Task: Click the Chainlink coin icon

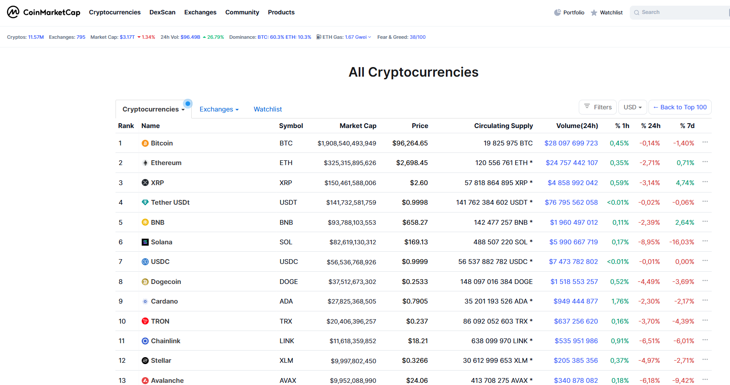Action: tap(145, 341)
